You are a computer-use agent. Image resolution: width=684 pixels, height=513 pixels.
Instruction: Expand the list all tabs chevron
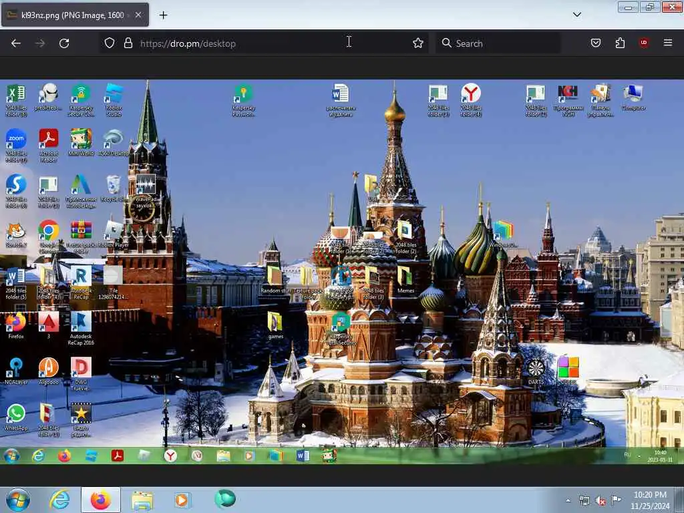[576, 15]
